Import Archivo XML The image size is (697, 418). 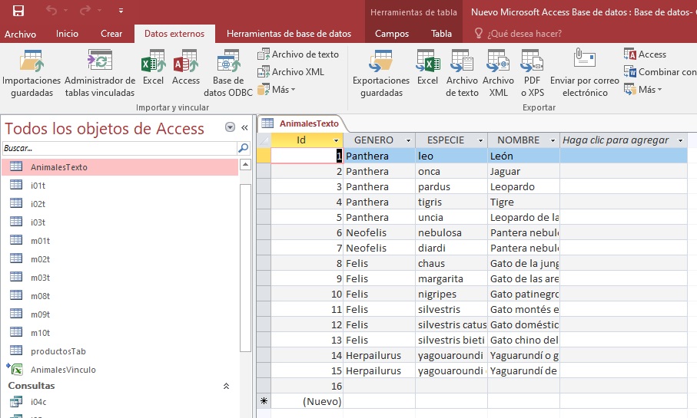290,72
